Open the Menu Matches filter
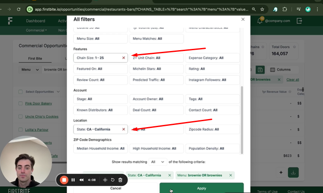This screenshot has width=323, height=193. tap(157, 39)
